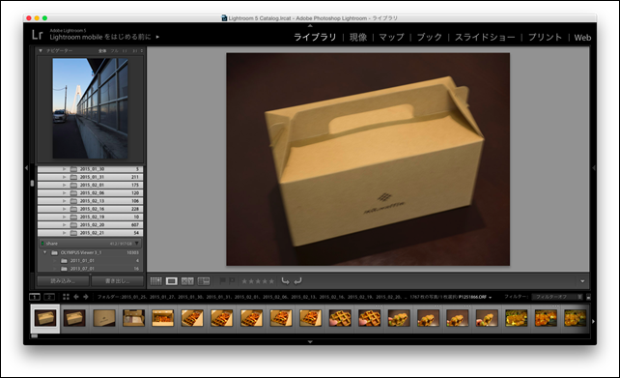Select main window display button 1
The height and width of the screenshot is (378, 620).
click(35, 297)
